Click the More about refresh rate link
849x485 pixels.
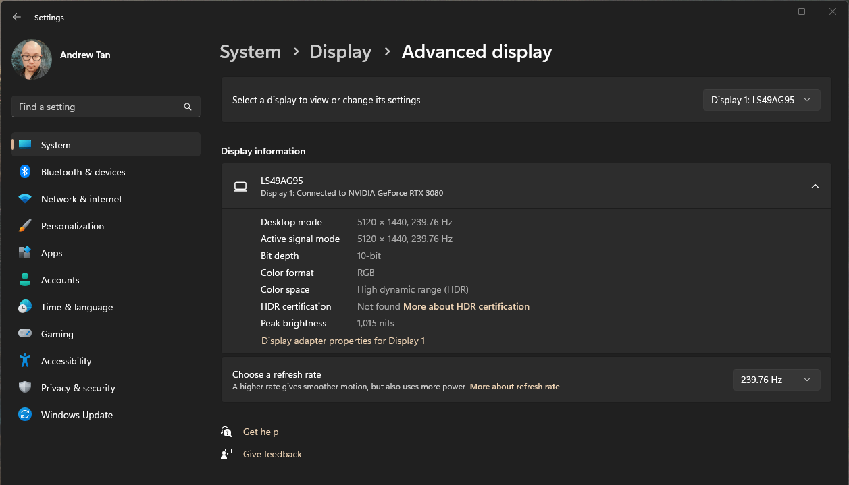[x=515, y=387]
